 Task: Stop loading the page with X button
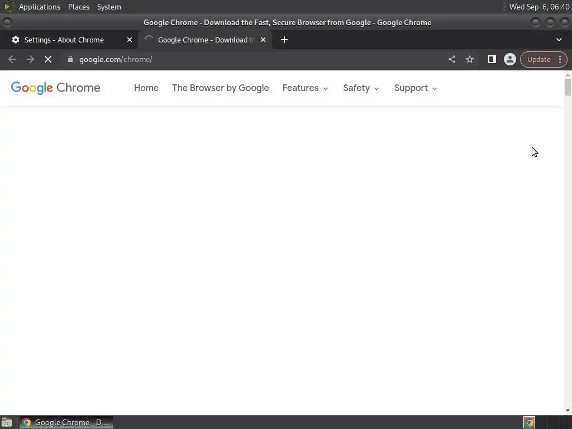(48, 59)
